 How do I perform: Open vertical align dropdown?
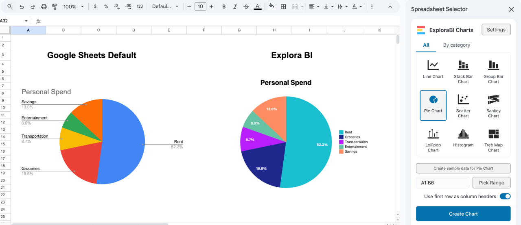click(x=329, y=6)
